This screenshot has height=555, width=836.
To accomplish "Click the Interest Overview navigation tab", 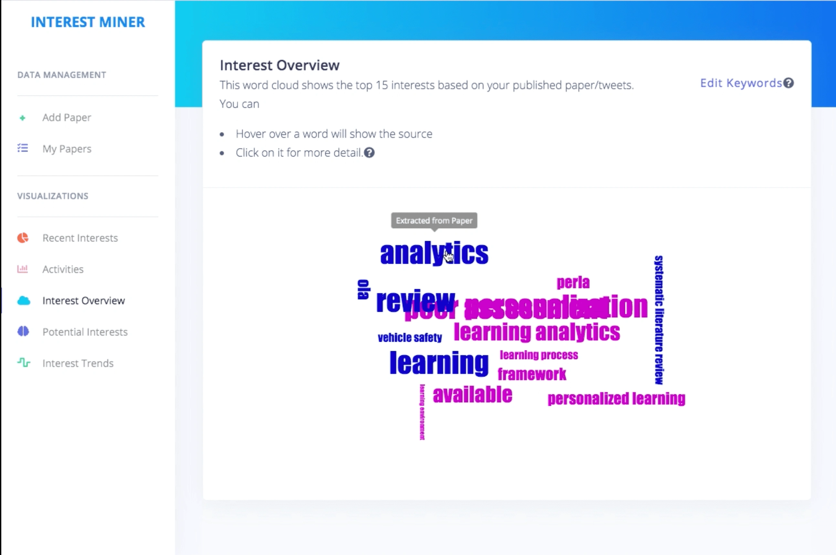I will pyautogui.click(x=84, y=300).
